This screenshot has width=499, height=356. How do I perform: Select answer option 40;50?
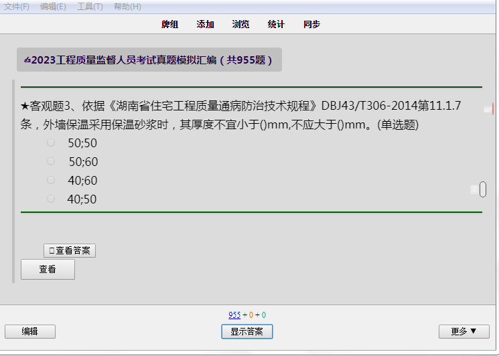[51, 199]
